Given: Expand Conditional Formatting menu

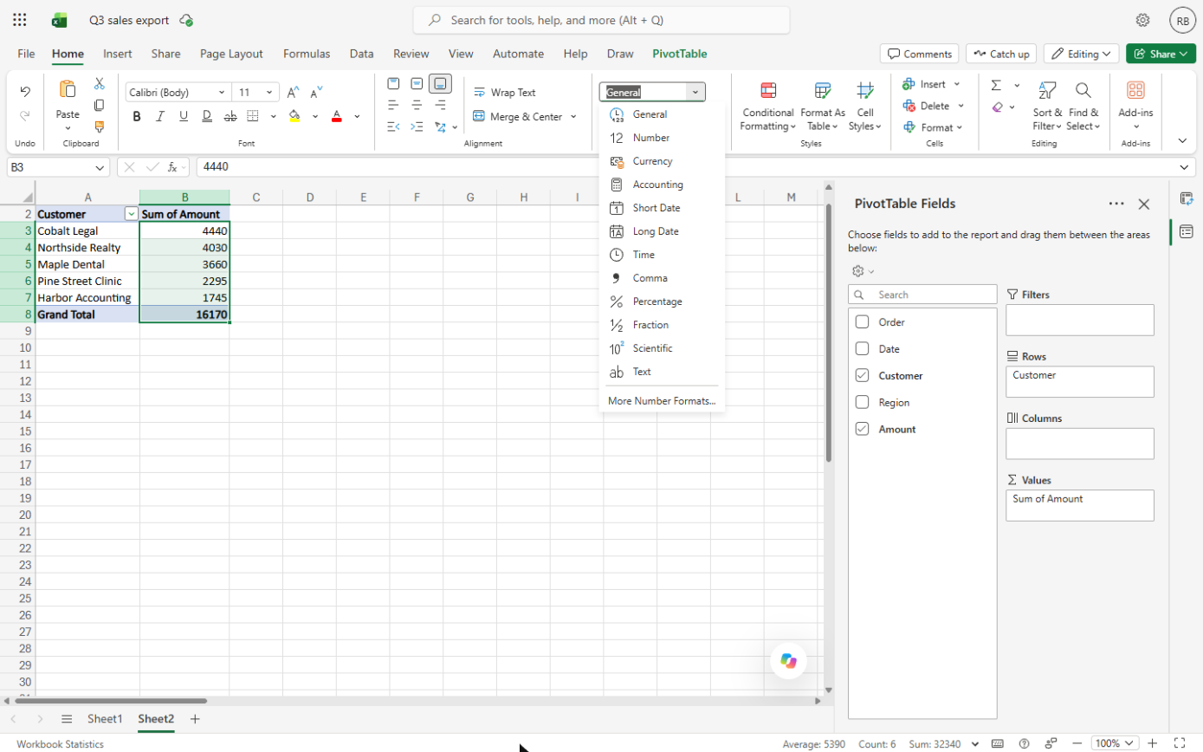Looking at the screenshot, I should click(768, 107).
